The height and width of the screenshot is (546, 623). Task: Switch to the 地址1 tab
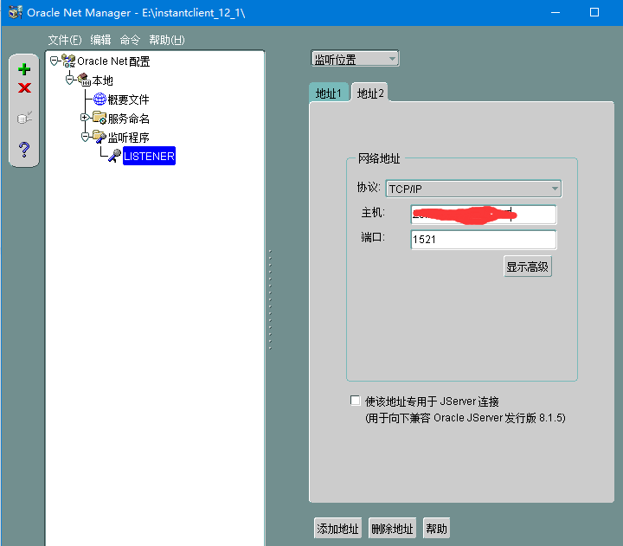point(329,93)
